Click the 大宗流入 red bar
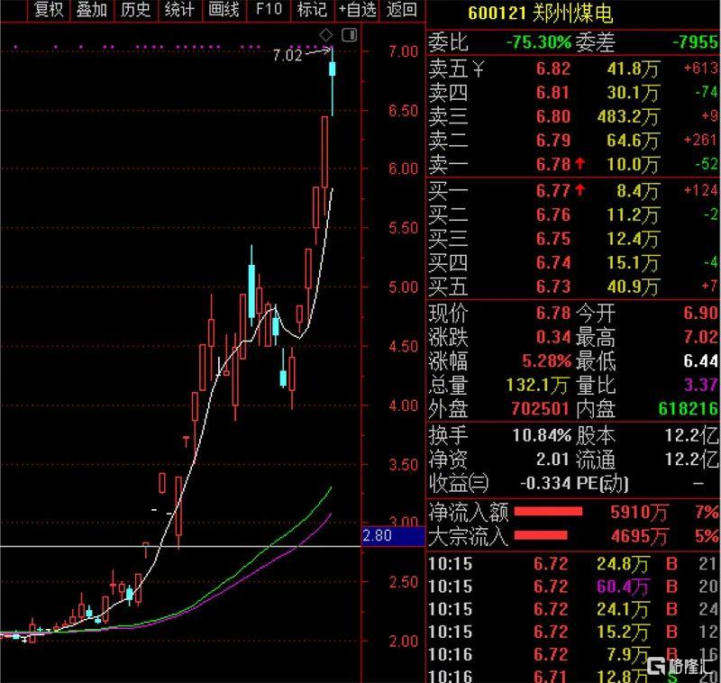This screenshot has width=721, height=683. [x=541, y=535]
